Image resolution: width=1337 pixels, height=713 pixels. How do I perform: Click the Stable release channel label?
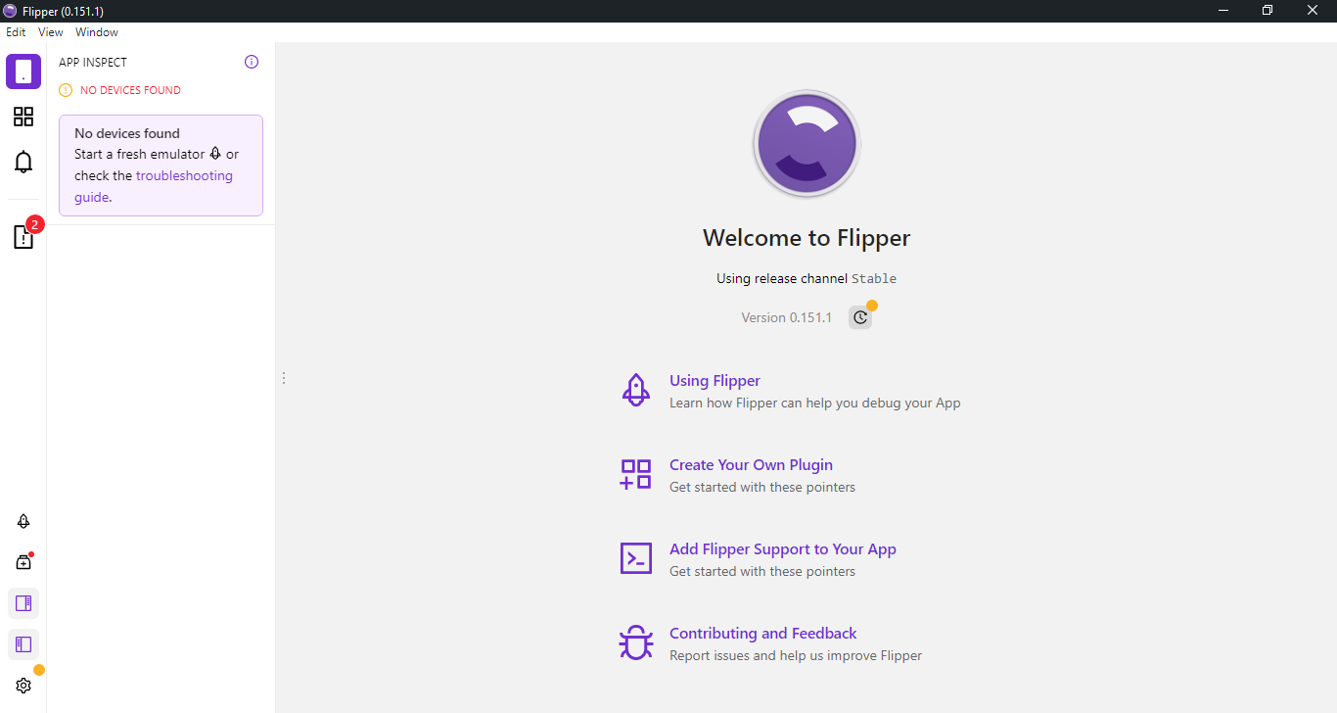pos(874,278)
